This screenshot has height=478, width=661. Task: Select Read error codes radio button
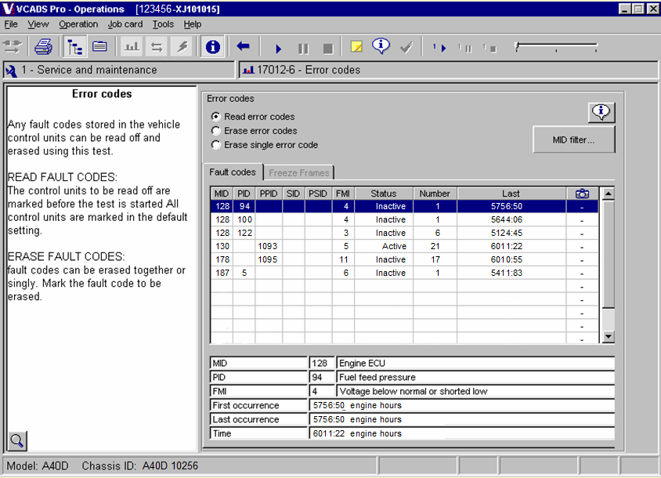tap(216, 117)
